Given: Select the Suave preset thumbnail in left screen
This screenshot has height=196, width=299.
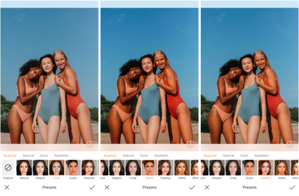Looking at the screenshot, I should pos(73,168).
